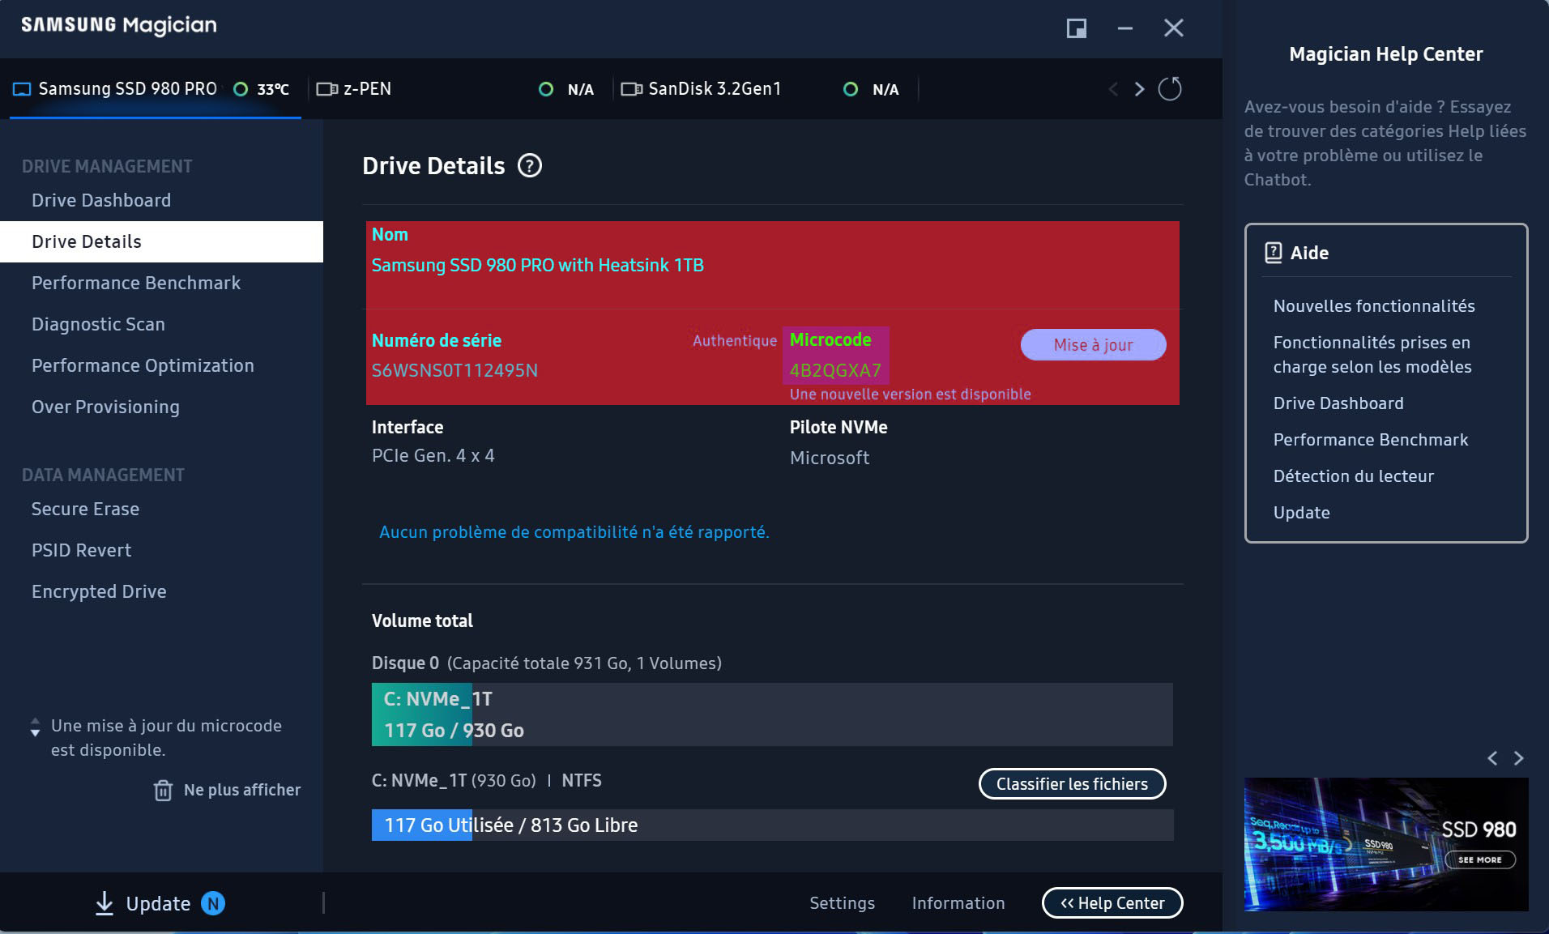Click the Authentique label
The width and height of the screenshot is (1549, 934).
click(x=735, y=341)
